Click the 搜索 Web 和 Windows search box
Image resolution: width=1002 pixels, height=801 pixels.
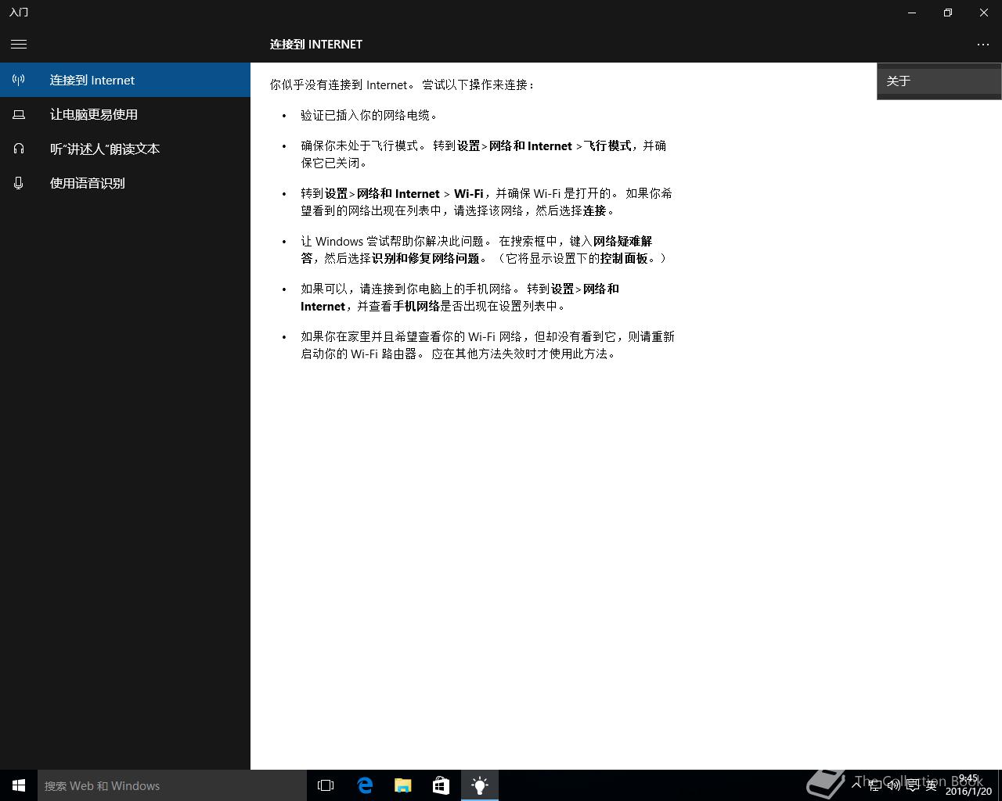click(172, 785)
